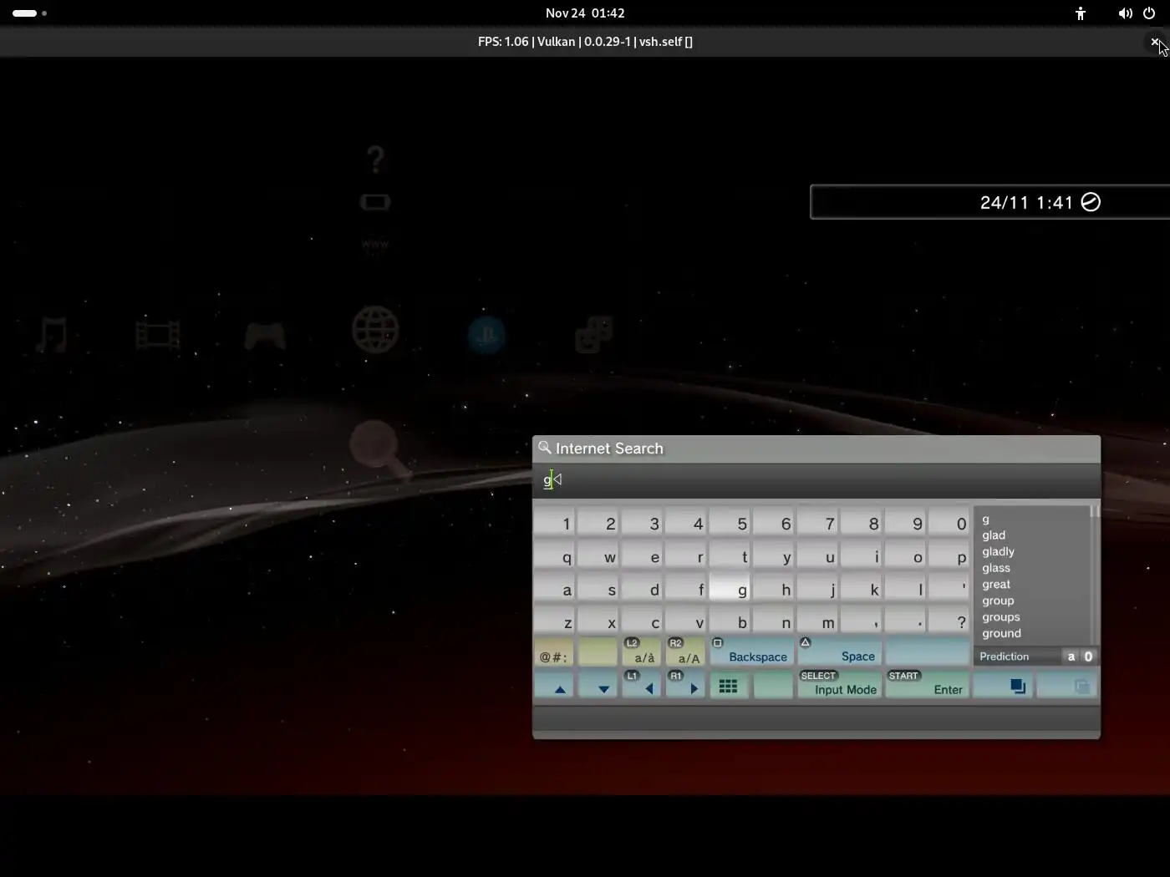Open Activities via top-left workspace indicator
Viewport: 1170px width, 877px height.
30,13
